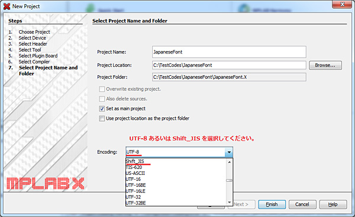
Task: Click step 2 Select Device
Action: [x=32, y=38]
